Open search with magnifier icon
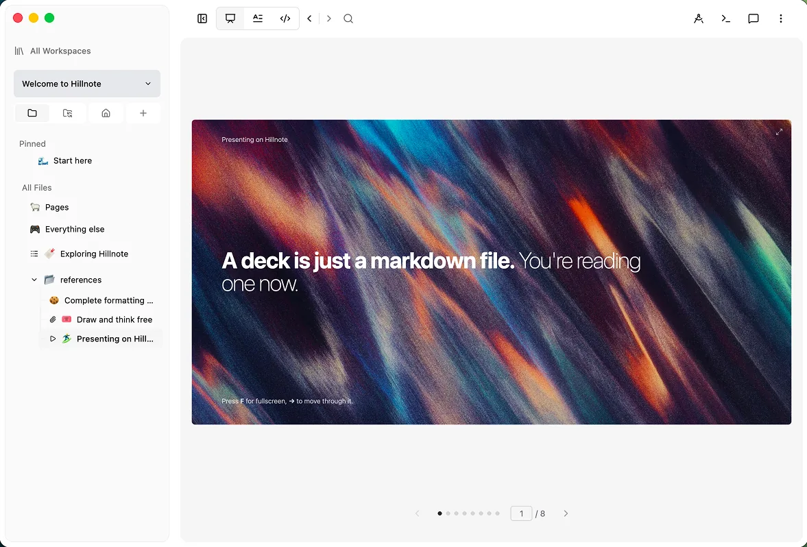 [x=348, y=19]
